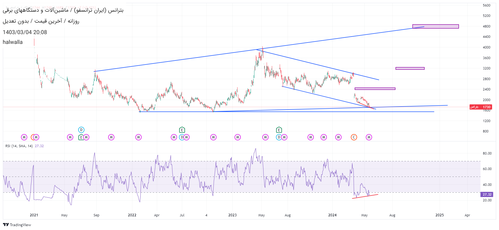Click the orange C marker after 2024

click(x=354, y=137)
